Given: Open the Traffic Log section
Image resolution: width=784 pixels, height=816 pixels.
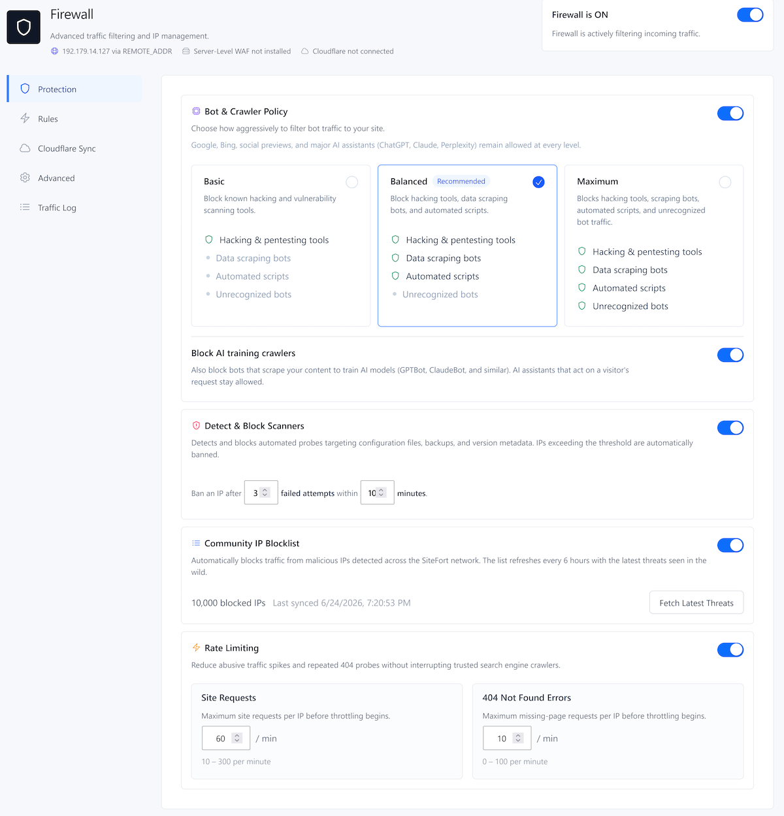Looking at the screenshot, I should pyautogui.click(x=74, y=207).
